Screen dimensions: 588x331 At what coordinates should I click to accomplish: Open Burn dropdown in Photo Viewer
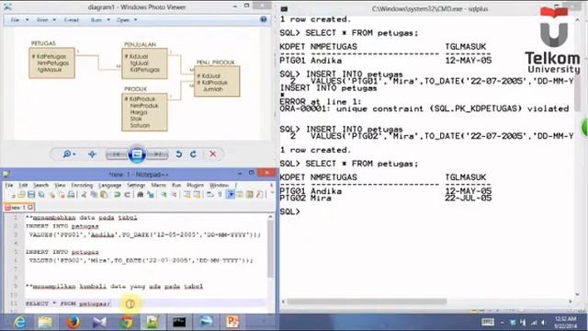click(x=100, y=20)
